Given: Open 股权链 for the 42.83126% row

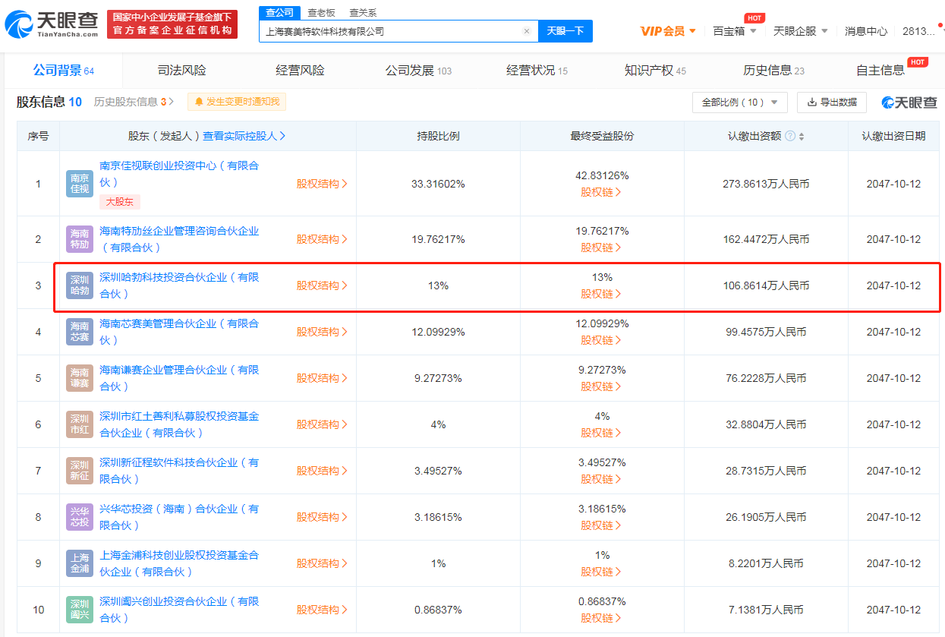Looking at the screenshot, I should point(601,192).
